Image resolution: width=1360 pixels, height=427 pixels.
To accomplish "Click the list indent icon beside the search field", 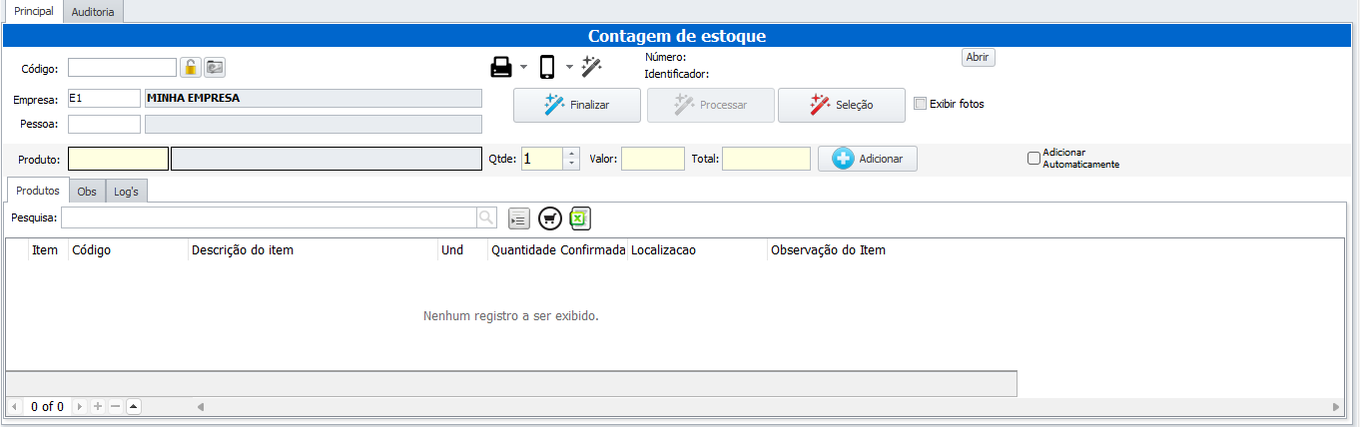I will pyautogui.click(x=518, y=218).
